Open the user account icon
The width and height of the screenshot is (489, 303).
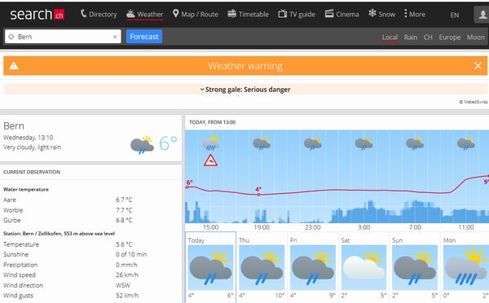482,15
